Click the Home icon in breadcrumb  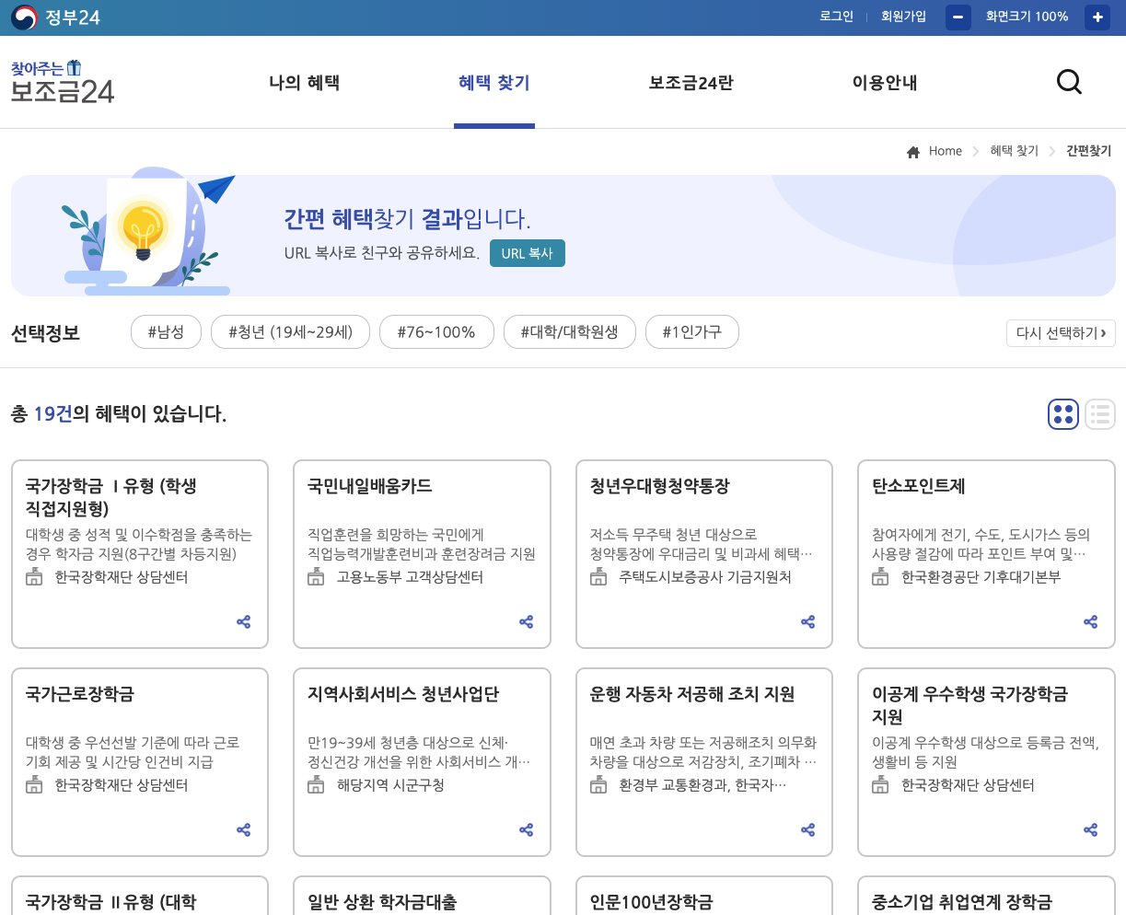pyautogui.click(x=913, y=152)
